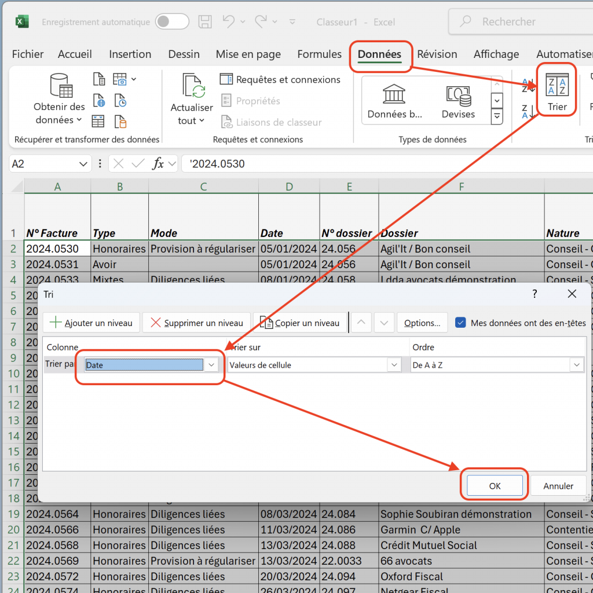593x593 pixels.
Task: Open the Formules ribbon tab
Action: pos(319,54)
